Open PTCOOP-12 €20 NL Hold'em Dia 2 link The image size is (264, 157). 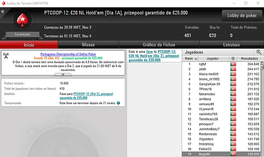[154, 56]
